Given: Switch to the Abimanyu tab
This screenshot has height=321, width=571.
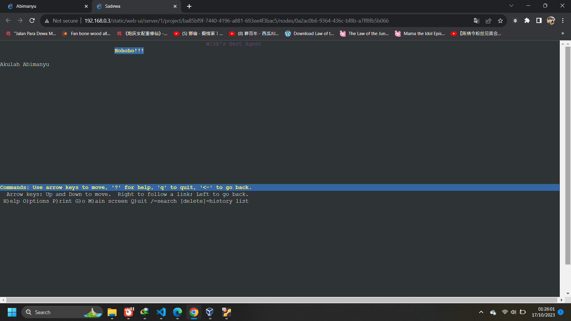Looking at the screenshot, I should (x=45, y=6).
